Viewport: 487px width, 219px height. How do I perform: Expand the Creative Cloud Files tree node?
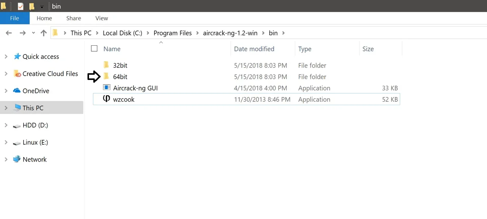pyautogui.click(x=6, y=74)
